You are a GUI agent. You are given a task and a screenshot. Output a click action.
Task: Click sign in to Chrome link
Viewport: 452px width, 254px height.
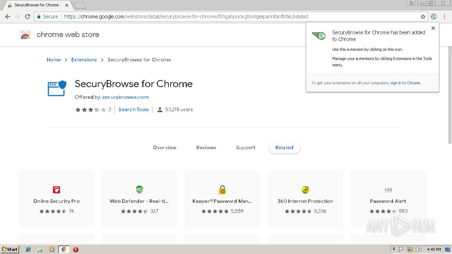(405, 83)
